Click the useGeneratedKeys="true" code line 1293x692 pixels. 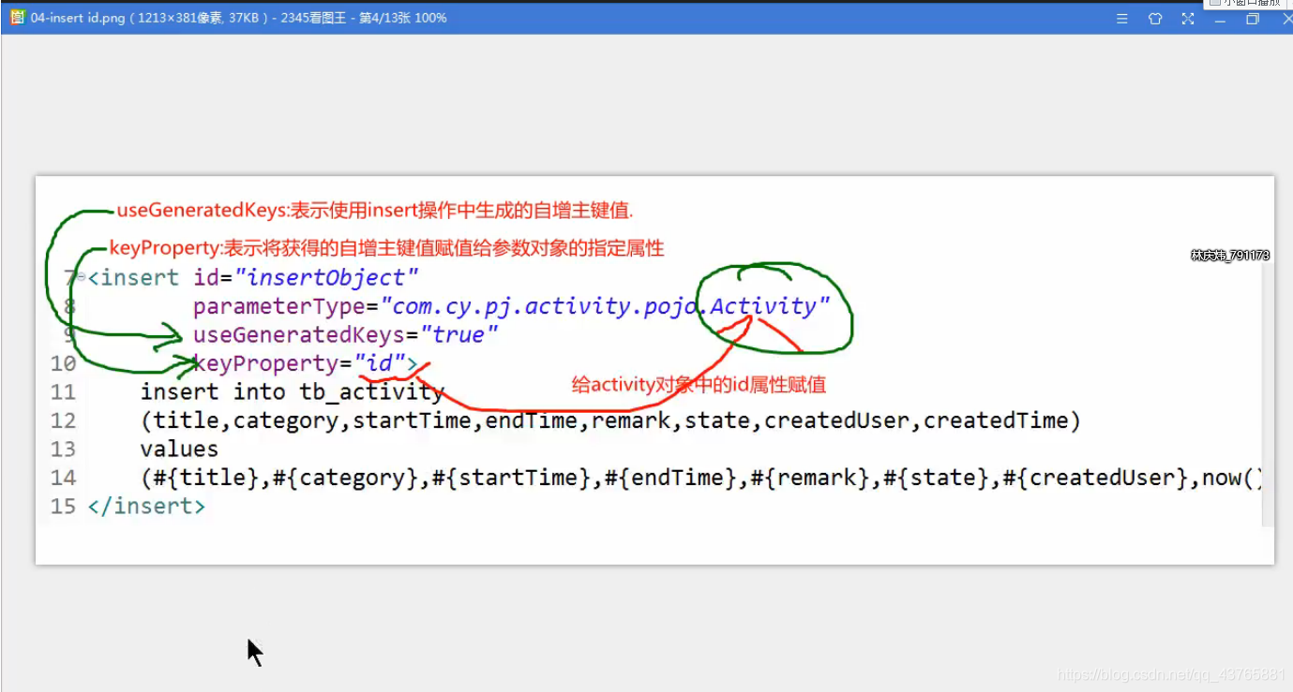point(346,335)
